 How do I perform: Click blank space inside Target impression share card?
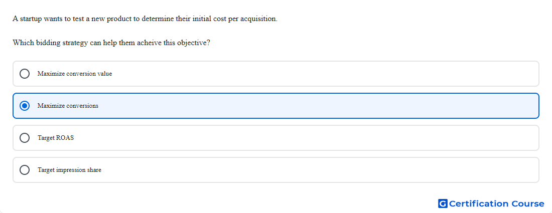[317, 170]
